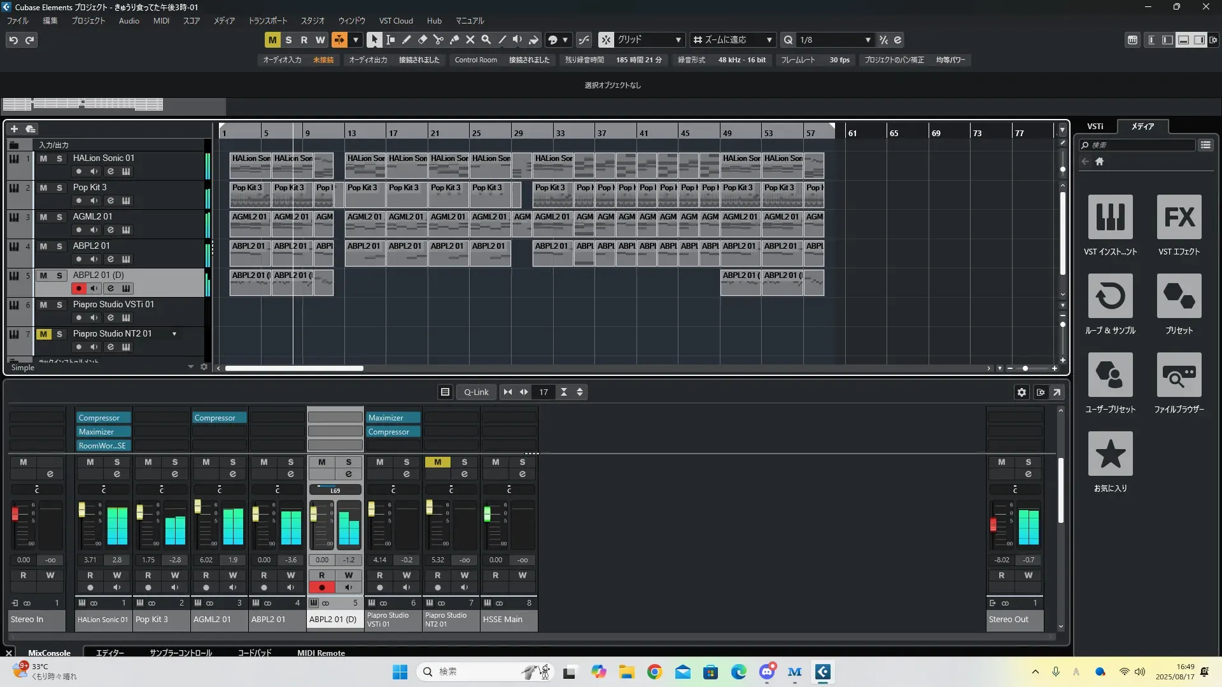Expand Piapro Studio NT2 01 track arrow
The width and height of the screenshot is (1222, 687).
[x=174, y=334]
